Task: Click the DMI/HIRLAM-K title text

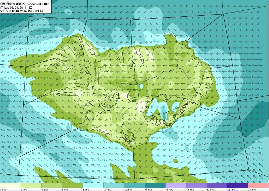Action: [x=12, y=4]
